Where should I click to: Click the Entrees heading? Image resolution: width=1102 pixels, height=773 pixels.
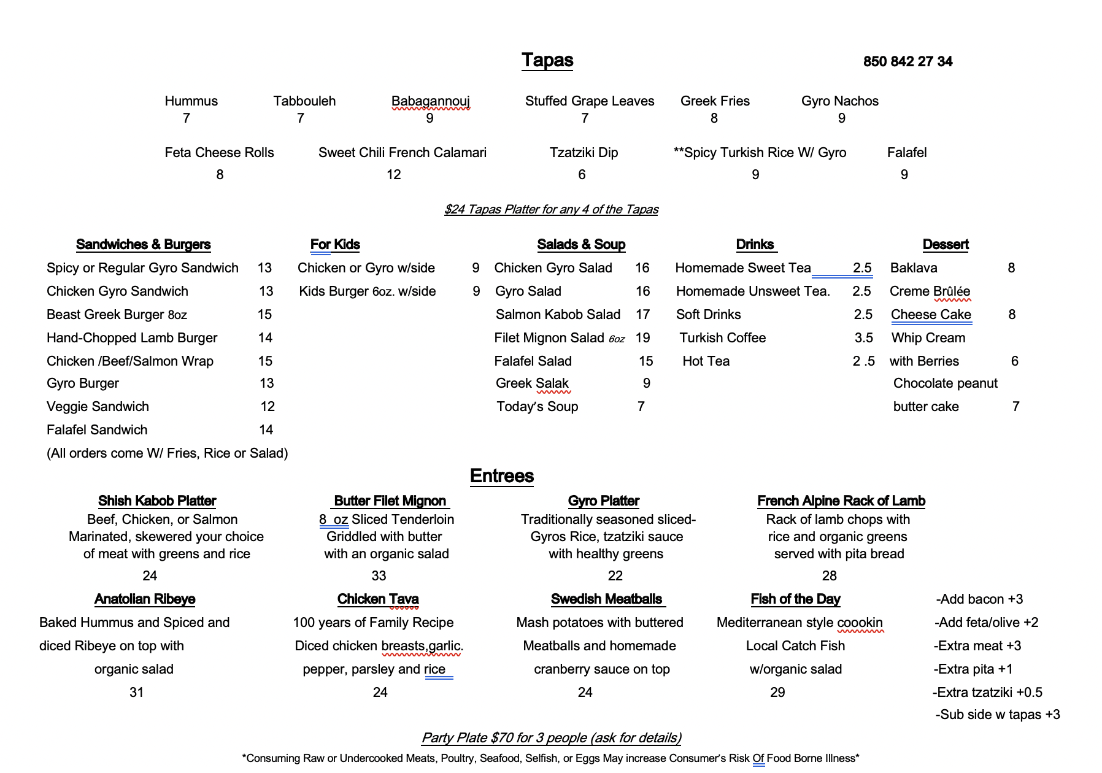point(501,476)
